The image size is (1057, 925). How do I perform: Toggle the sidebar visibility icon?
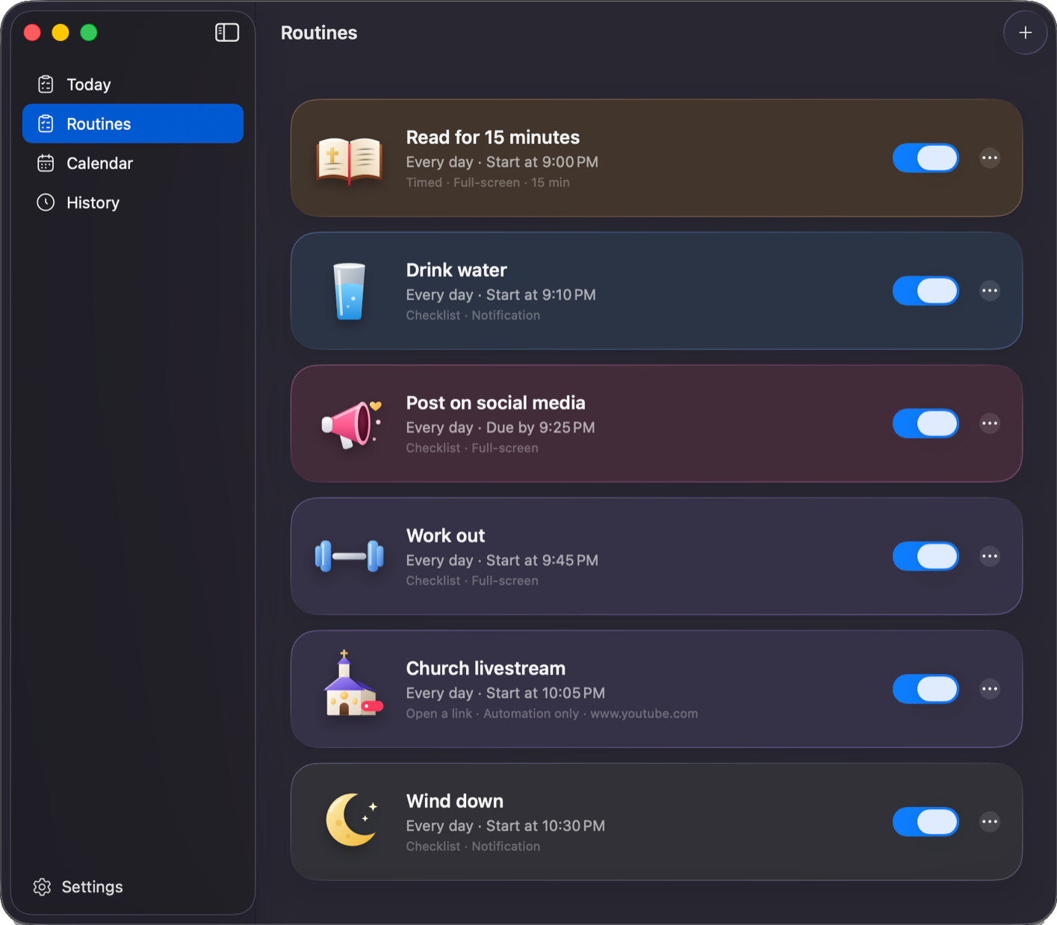coord(227,32)
